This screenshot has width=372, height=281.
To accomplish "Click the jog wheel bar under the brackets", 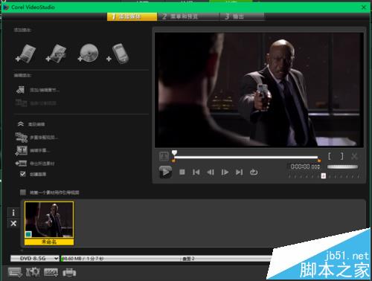I will tap(342, 167).
